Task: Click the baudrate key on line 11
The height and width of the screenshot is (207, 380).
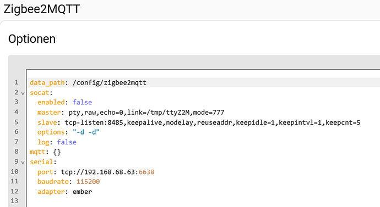Action: [53, 182]
